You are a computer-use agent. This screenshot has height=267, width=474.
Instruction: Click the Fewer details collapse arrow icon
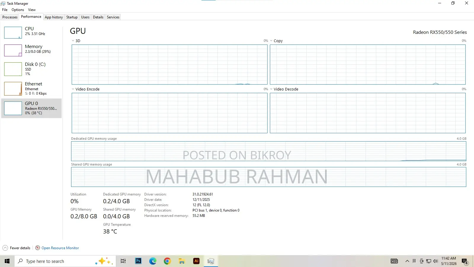pyautogui.click(x=5, y=248)
